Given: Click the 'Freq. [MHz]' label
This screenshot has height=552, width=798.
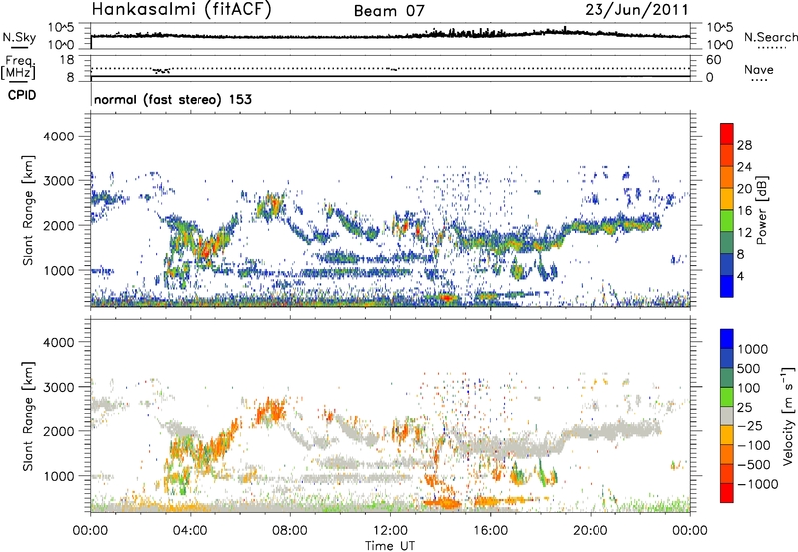Looking at the screenshot, I should 18,67.
